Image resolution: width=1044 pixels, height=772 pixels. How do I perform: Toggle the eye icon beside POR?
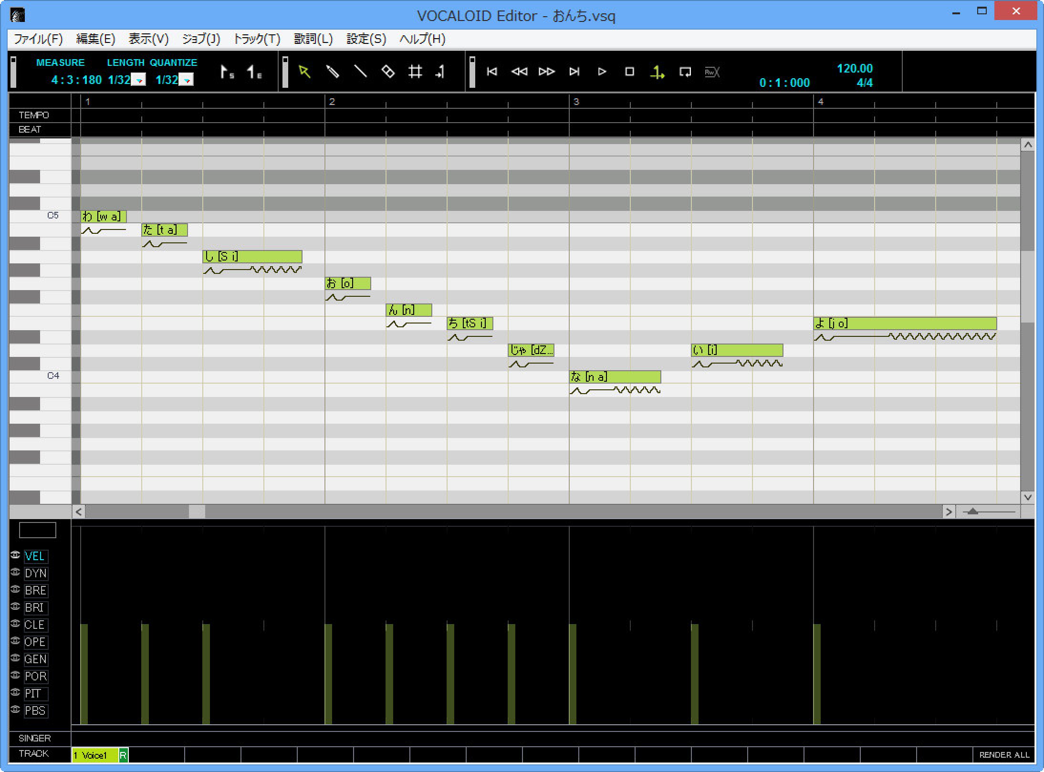coord(15,675)
